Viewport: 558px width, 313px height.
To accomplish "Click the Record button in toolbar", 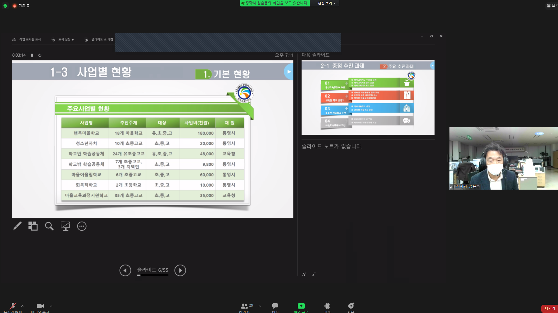I will pyautogui.click(x=327, y=307).
